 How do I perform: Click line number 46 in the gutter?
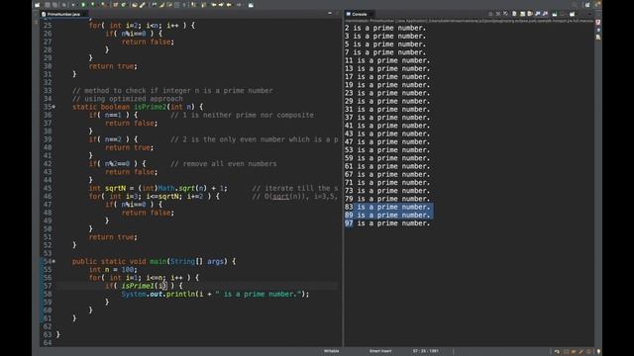click(x=48, y=197)
